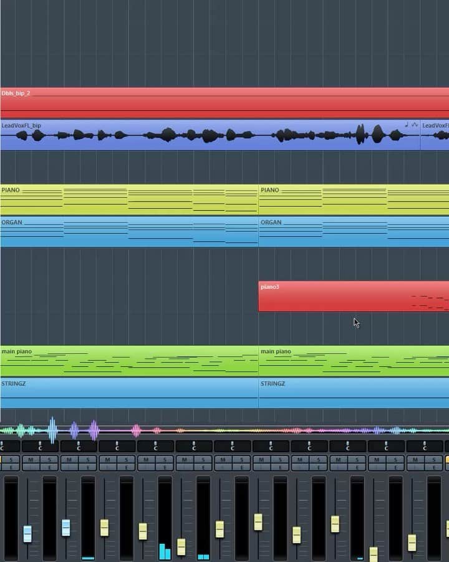Click pan control C above left light-blue fader channel
Screen dimensions: 449x562
click(x=40, y=446)
